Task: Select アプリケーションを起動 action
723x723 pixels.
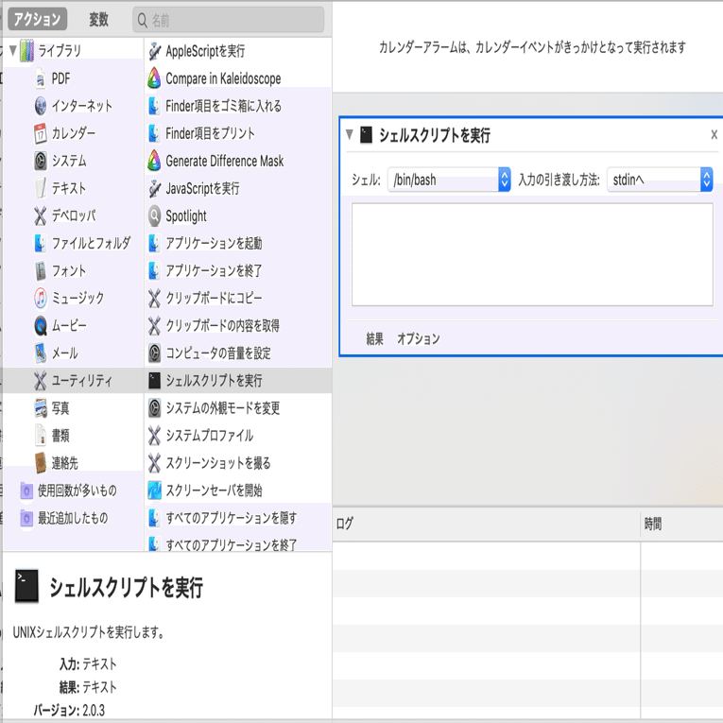Action: pyautogui.click(x=238, y=243)
